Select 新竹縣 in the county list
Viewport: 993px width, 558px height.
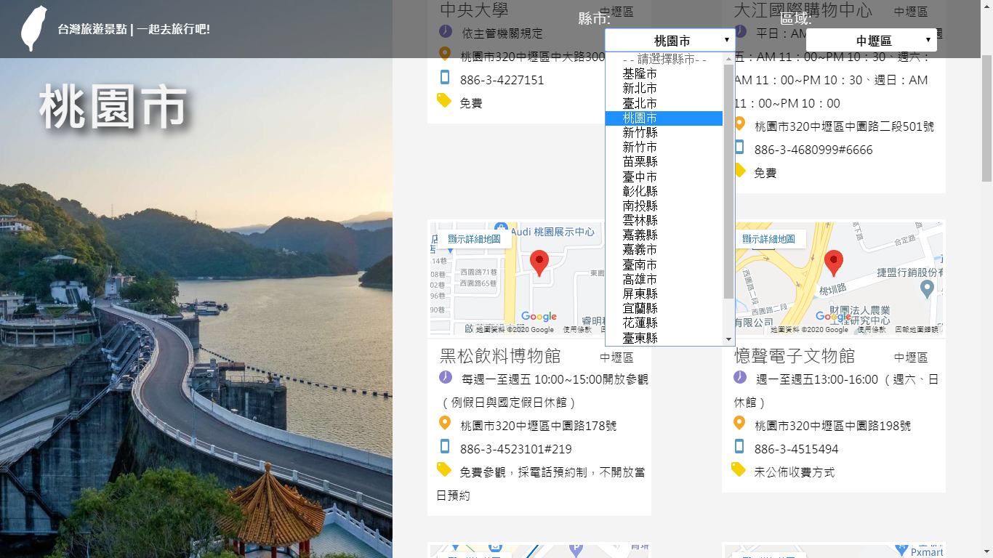point(640,132)
